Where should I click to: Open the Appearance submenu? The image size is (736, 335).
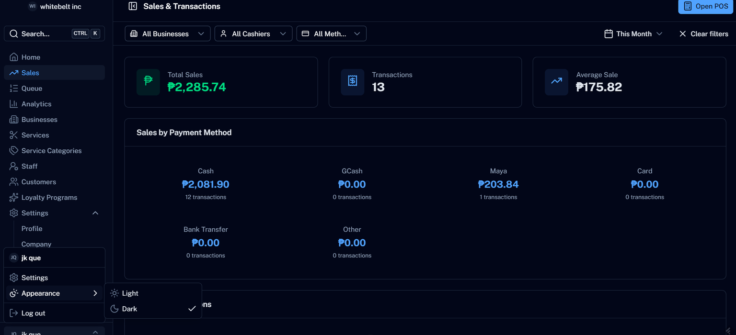pos(54,293)
